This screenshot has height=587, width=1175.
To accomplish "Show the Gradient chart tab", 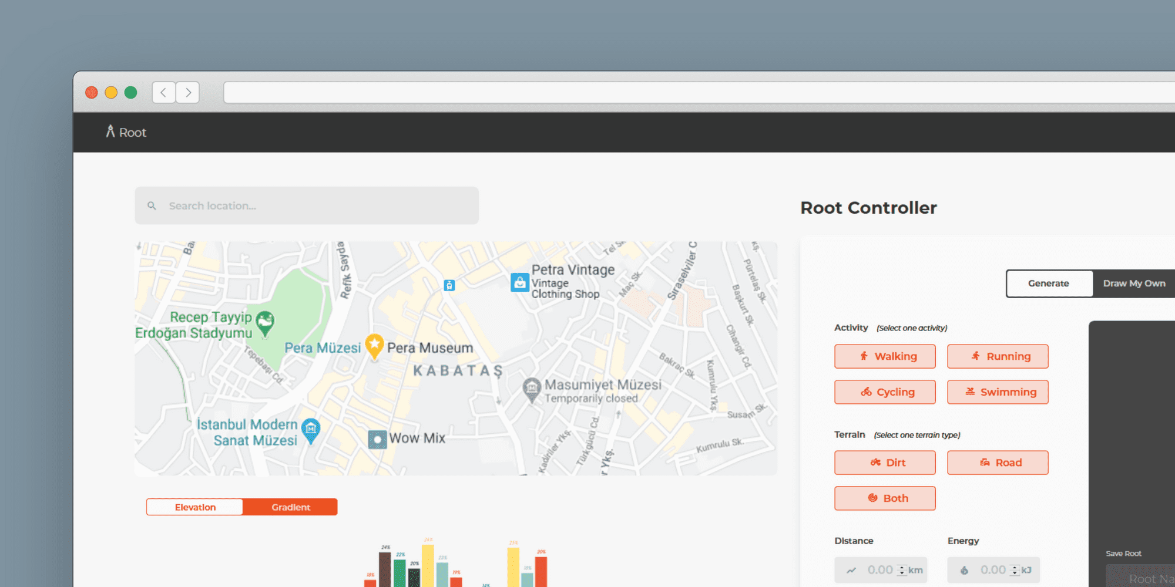I will [x=290, y=507].
